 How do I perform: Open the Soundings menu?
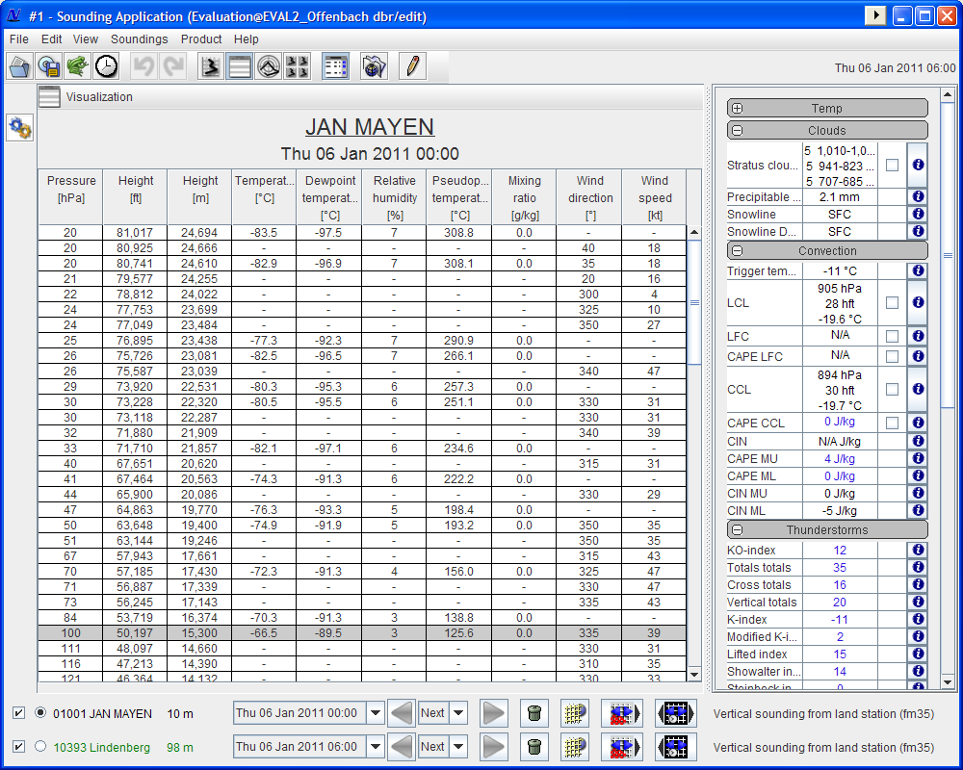tap(140, 38)
